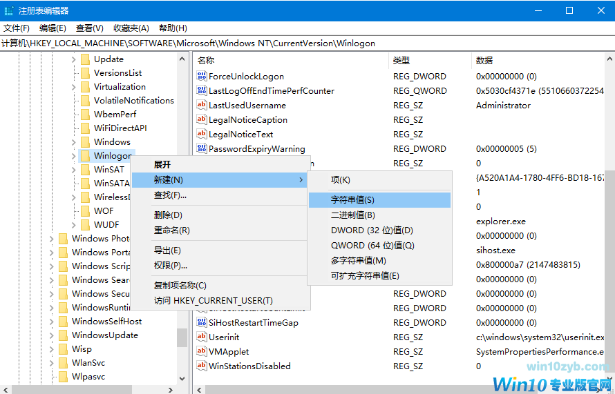Click the ForceUnlockLogon DWORD value icon

(202, 77)
